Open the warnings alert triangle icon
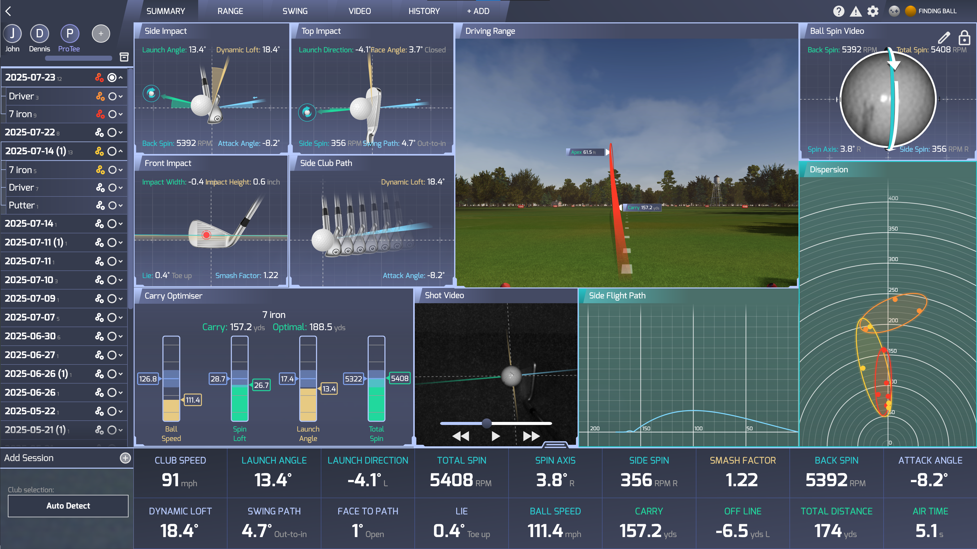Viewport: 977px width, 549px height. click(856, 11)
